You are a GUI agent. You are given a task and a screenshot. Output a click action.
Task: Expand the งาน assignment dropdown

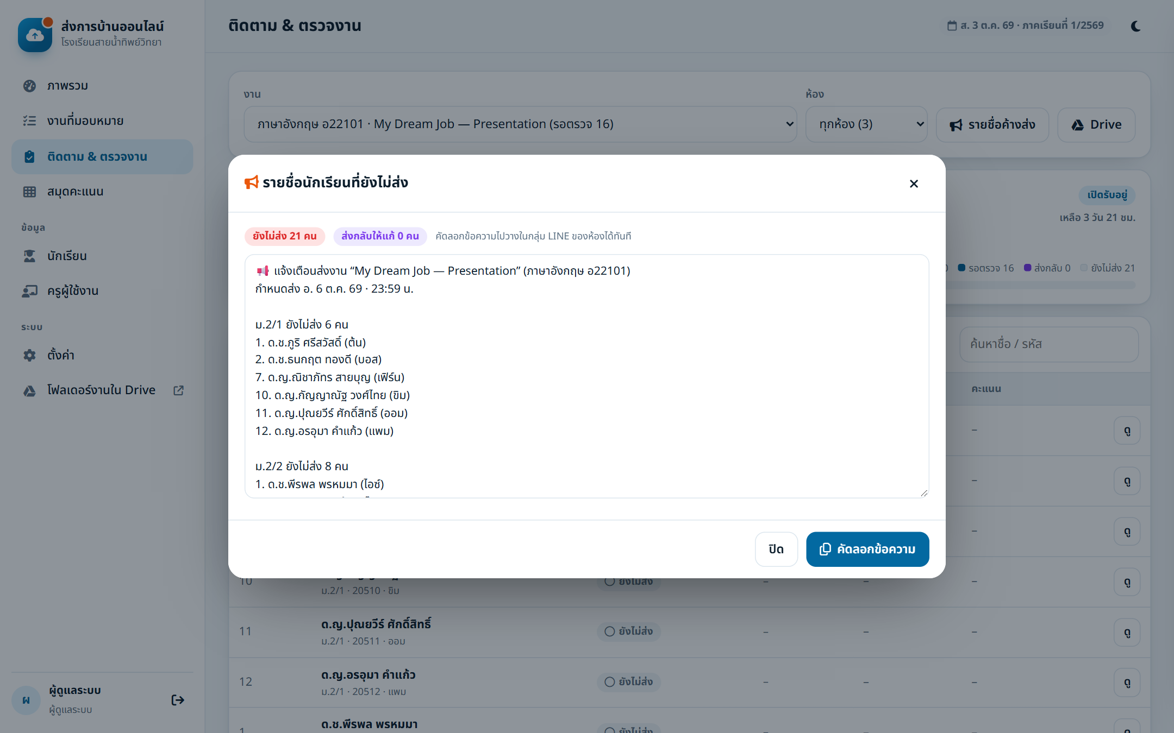coord(520,124)
